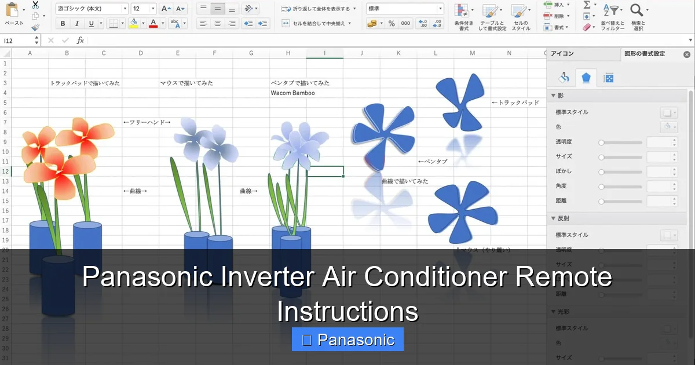Click the cell borders icon
This screenshot has height=365, width=695.
pos(113,23)
